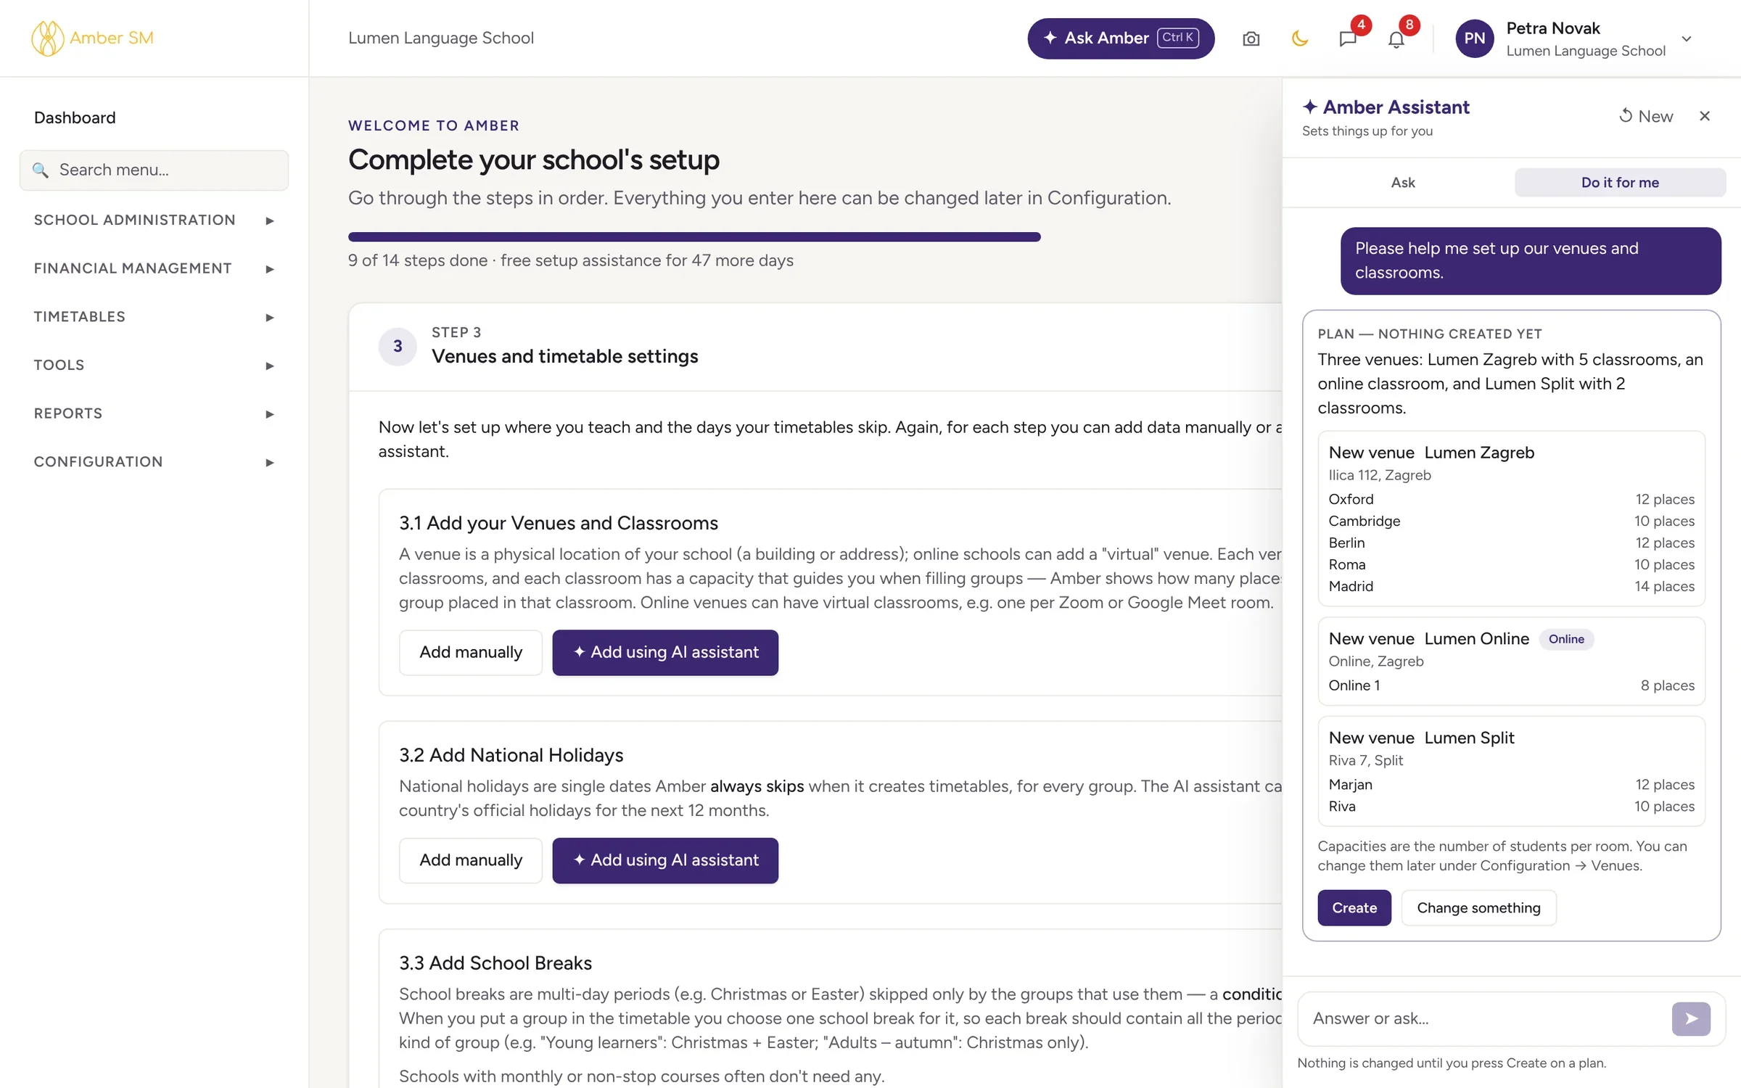
Task: Add venues using AI assistant in 3.1
Action: pyautogui.click(x=665, y=652)
